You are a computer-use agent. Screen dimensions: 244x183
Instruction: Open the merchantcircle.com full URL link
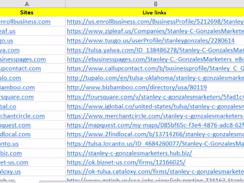[x=155, y=116]
